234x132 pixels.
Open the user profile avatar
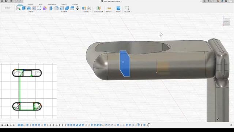pyautogui.click(x=231, y=1)
